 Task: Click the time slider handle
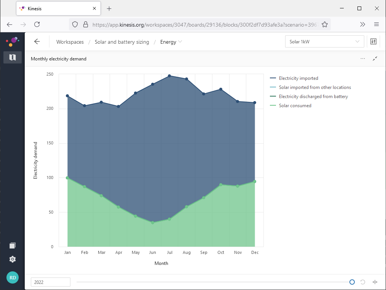(x=352, y=282)
